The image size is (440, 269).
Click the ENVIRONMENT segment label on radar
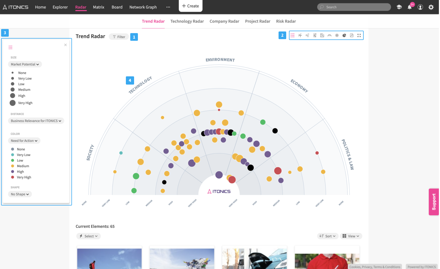220,60
